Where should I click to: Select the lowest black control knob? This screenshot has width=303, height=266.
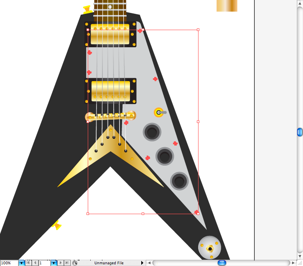coord(179,182)
